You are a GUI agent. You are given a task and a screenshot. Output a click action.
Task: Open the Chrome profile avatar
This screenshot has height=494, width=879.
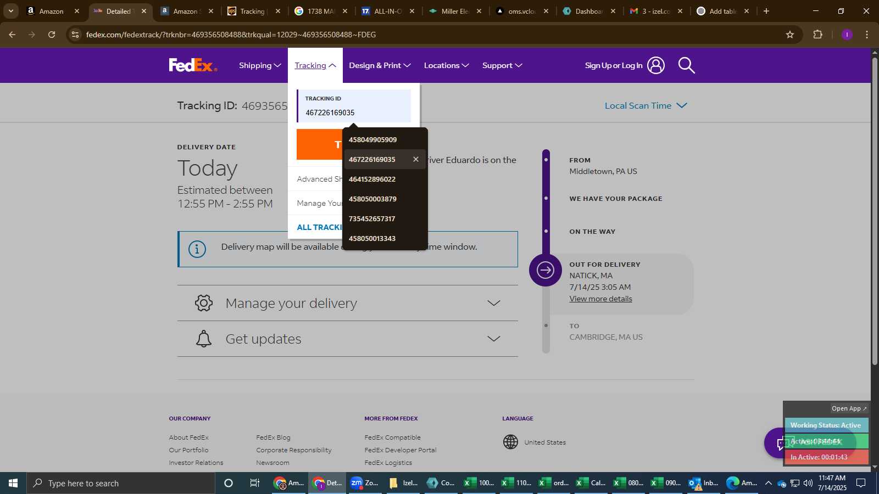pyautogui.click(x=847, y=35)
